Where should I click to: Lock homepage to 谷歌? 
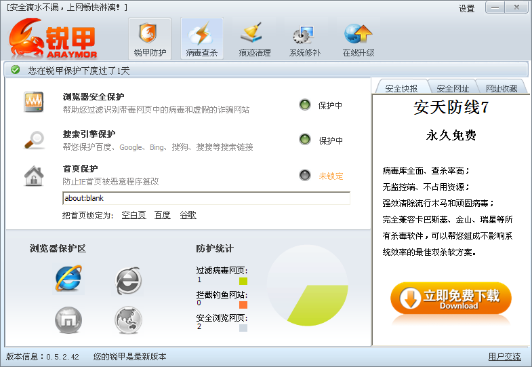pyautogui.click(x=188, y=215)
